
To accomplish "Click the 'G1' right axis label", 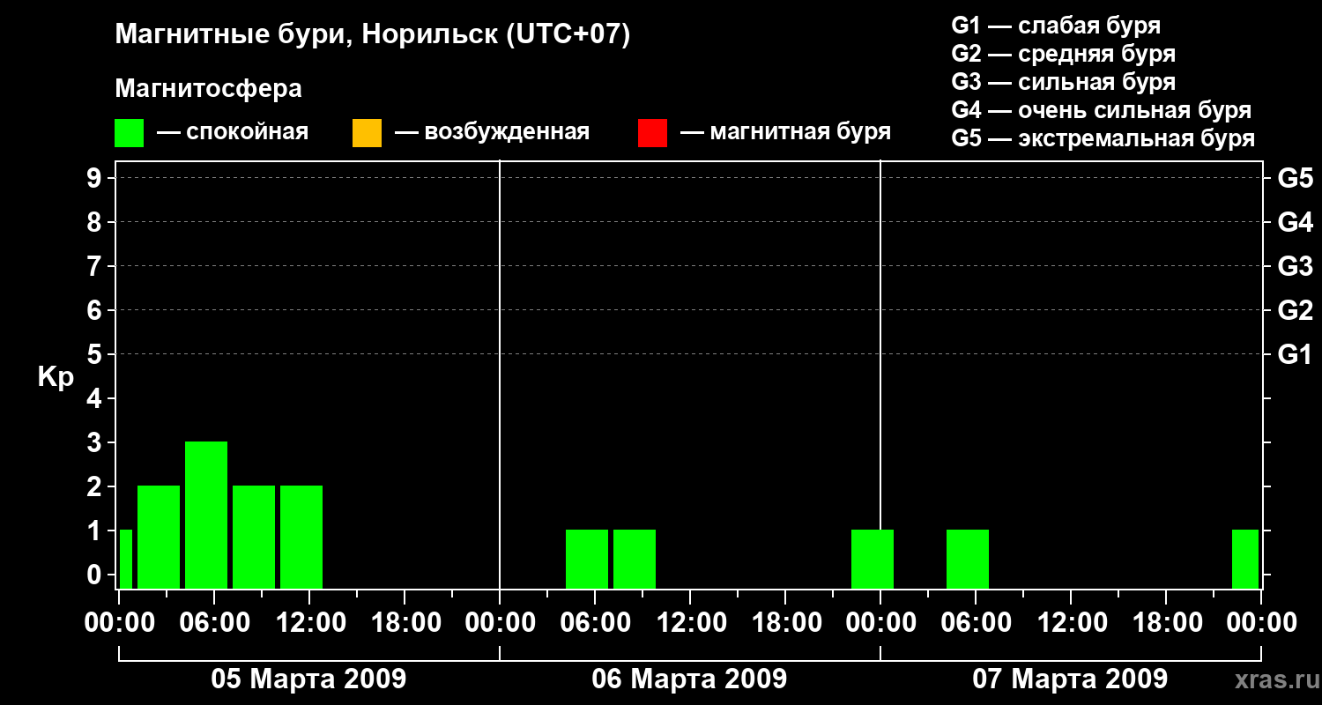I will coord(1295,354).
